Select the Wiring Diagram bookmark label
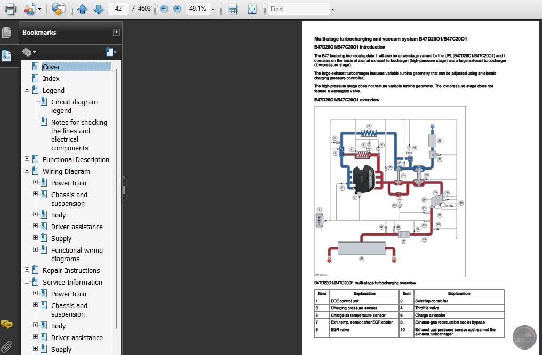 66,171
